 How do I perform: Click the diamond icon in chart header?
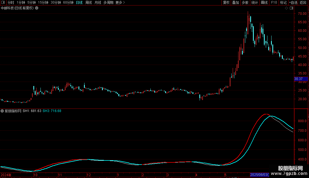click(x=286, y=8)
